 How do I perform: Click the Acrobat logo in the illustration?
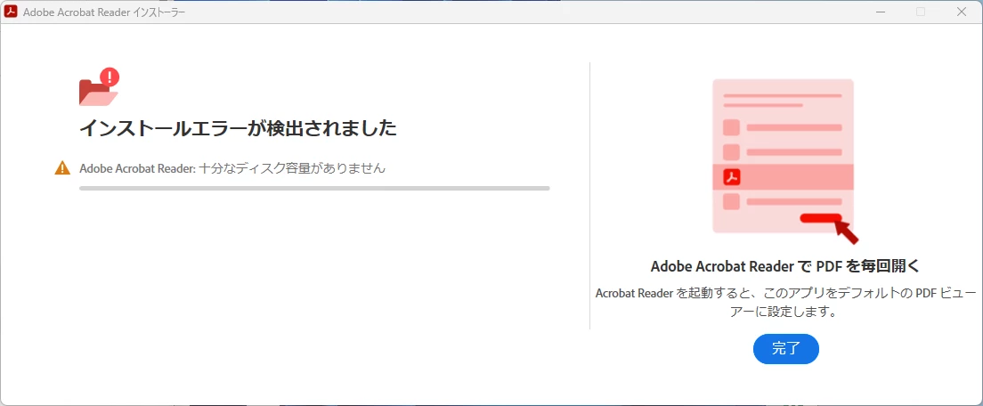[732, 177]
